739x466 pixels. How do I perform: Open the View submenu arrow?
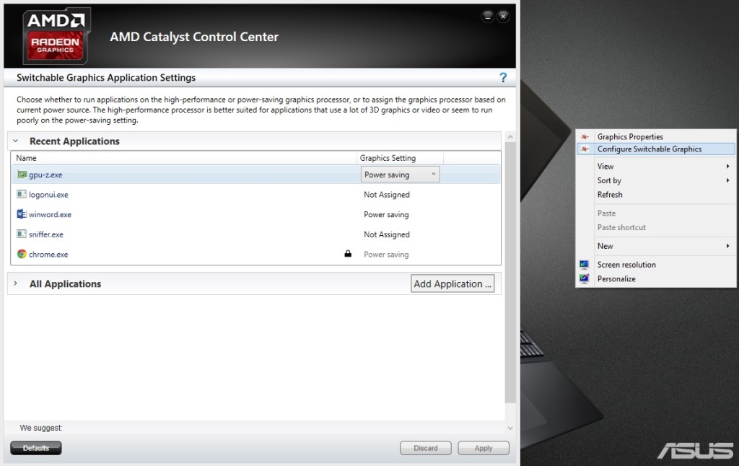click(x=728, y=167)
